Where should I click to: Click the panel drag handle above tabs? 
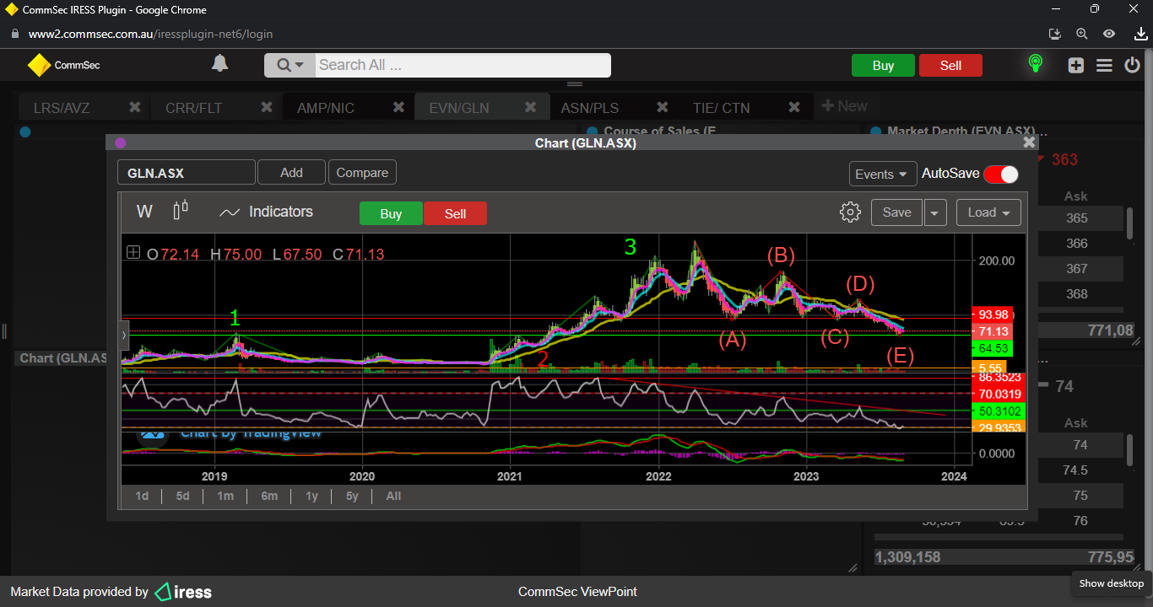pyautogui.click(x=575, y=84)
